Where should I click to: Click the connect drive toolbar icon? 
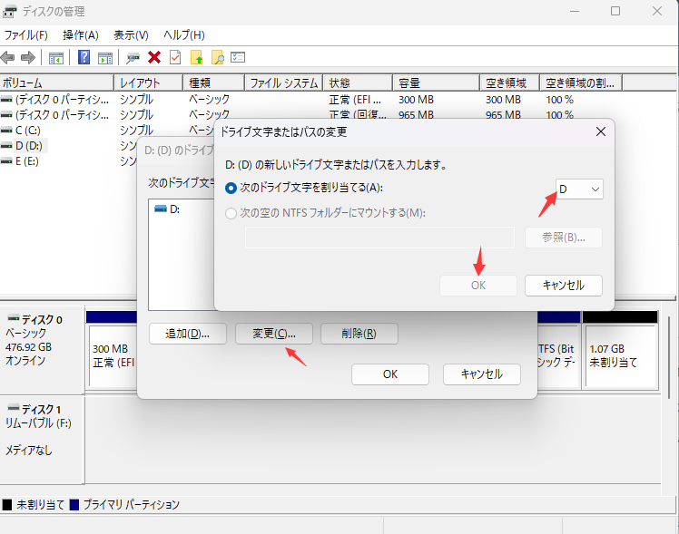(x=133, y=57)
